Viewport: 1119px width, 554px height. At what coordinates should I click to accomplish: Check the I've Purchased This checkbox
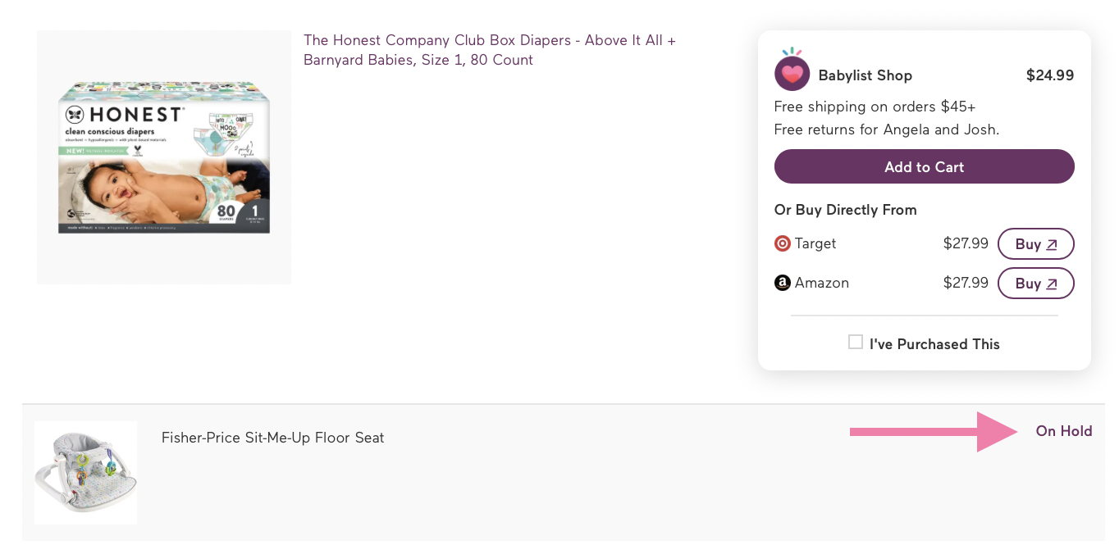[x=856, y=343]
